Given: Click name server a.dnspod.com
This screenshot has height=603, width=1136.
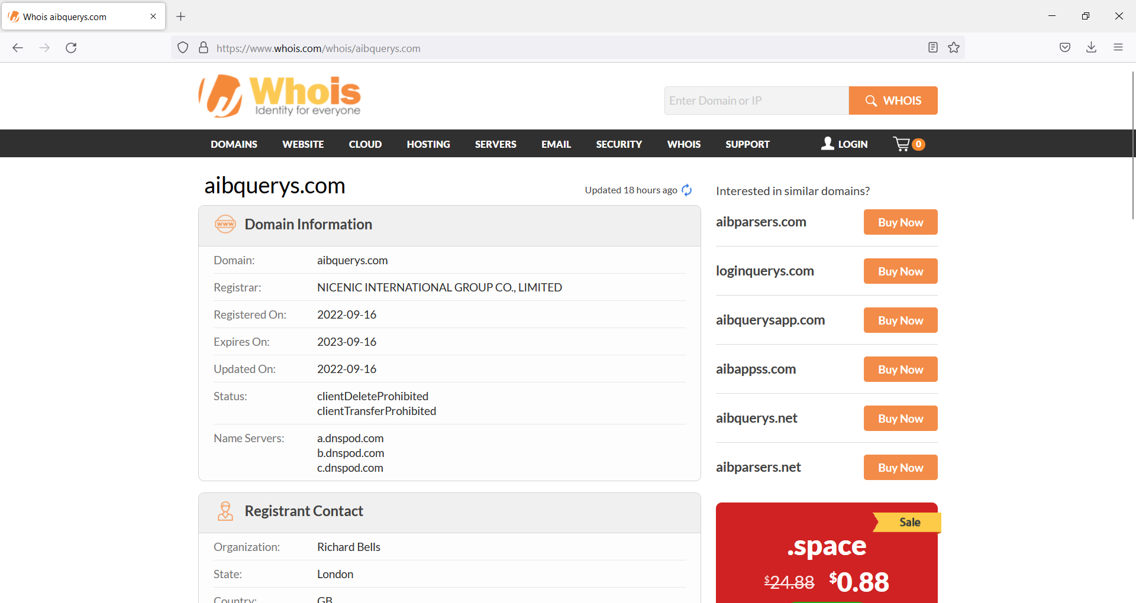Looking at the screenshot, I should pos(350,438).
